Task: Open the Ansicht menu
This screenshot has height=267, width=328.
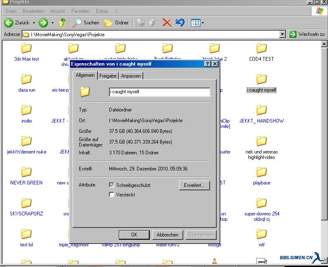Action: [57, 11]
